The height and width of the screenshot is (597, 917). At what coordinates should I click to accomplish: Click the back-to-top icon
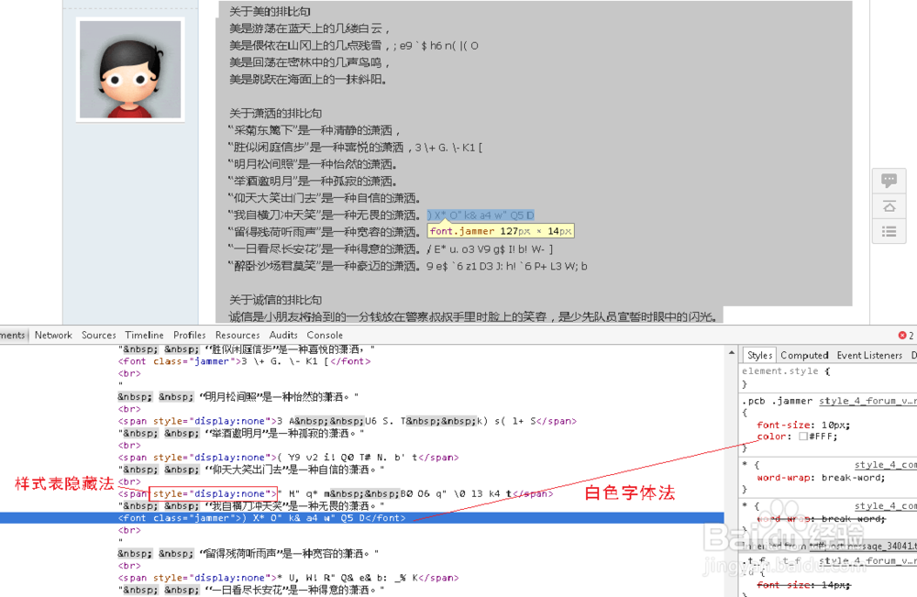(x=889, y=205)
